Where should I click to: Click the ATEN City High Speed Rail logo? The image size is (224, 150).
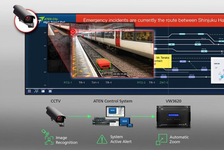point(51,20)
